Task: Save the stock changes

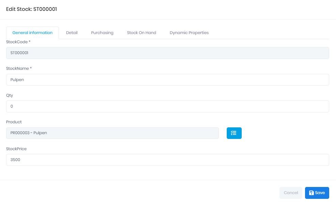Action: point(317,193)
